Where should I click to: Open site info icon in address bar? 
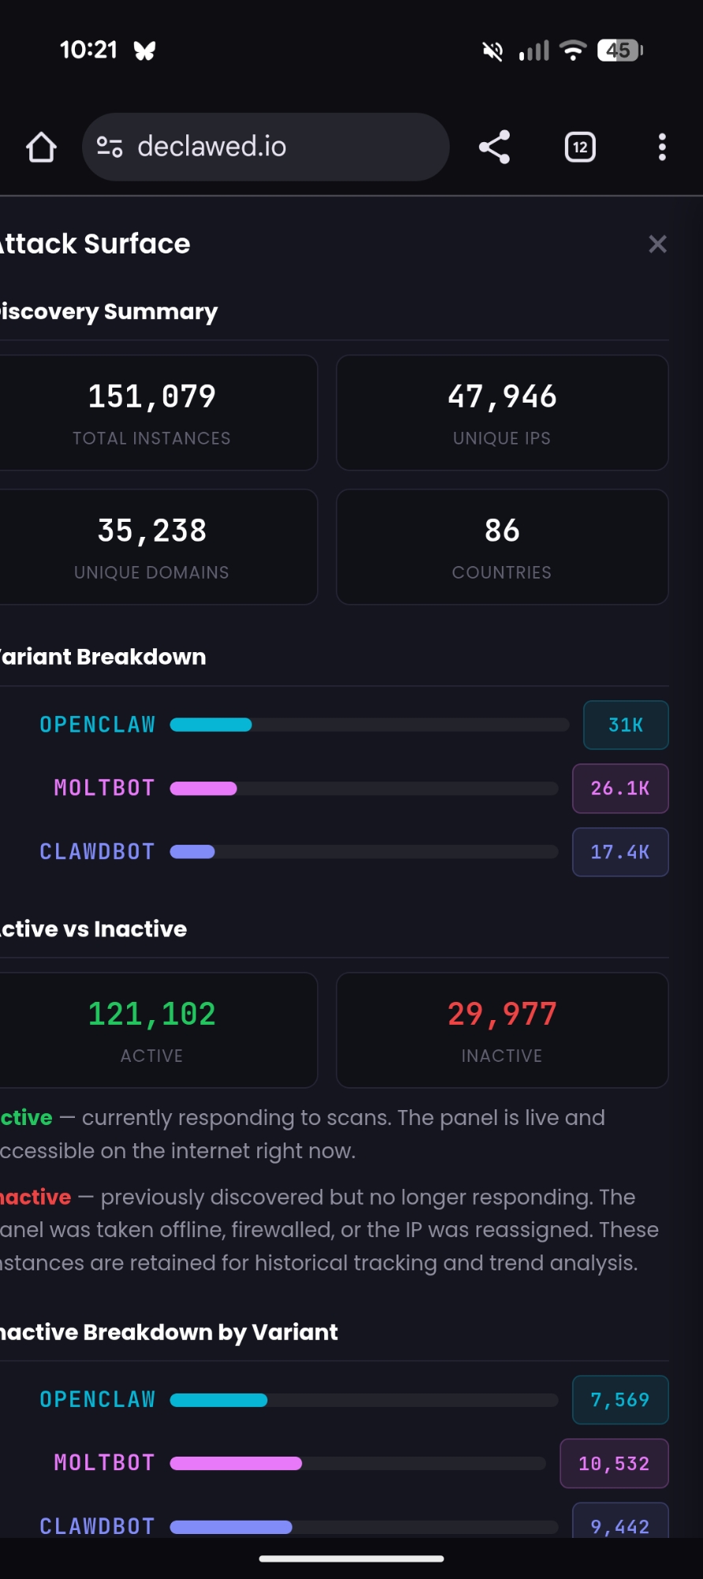click(x=110, y=147)
